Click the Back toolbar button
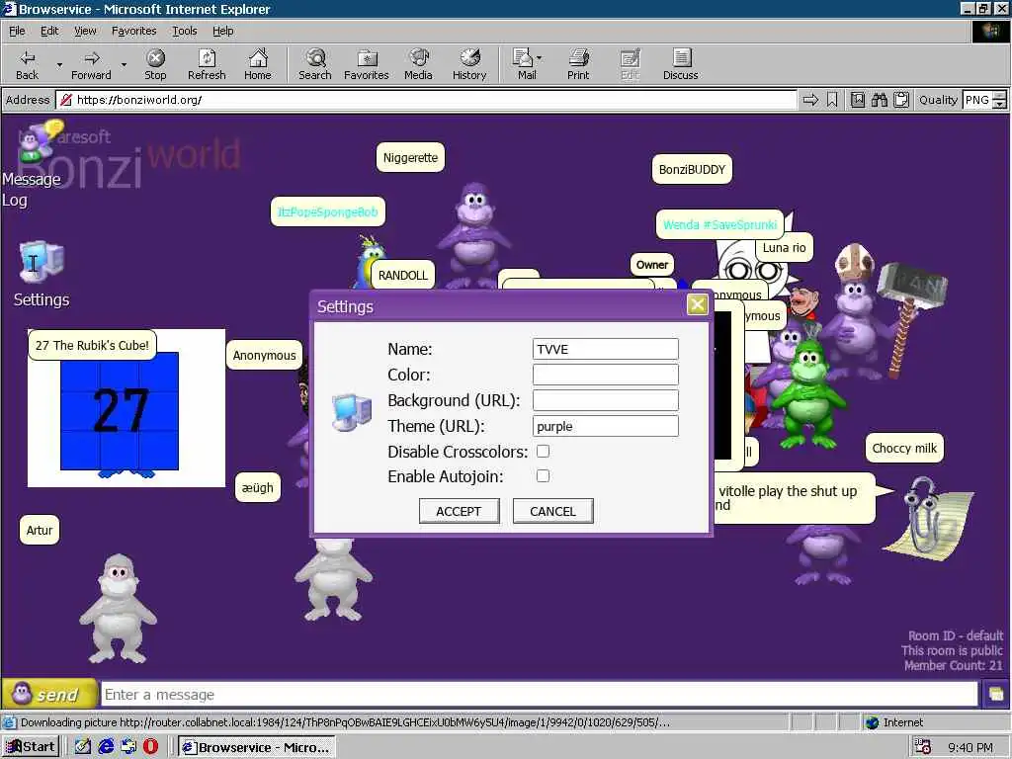Image resolution: width=1012 pixels, height=759 pixels. click(x=27, y=64)
